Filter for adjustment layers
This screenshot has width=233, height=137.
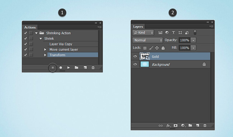(167, 32)
